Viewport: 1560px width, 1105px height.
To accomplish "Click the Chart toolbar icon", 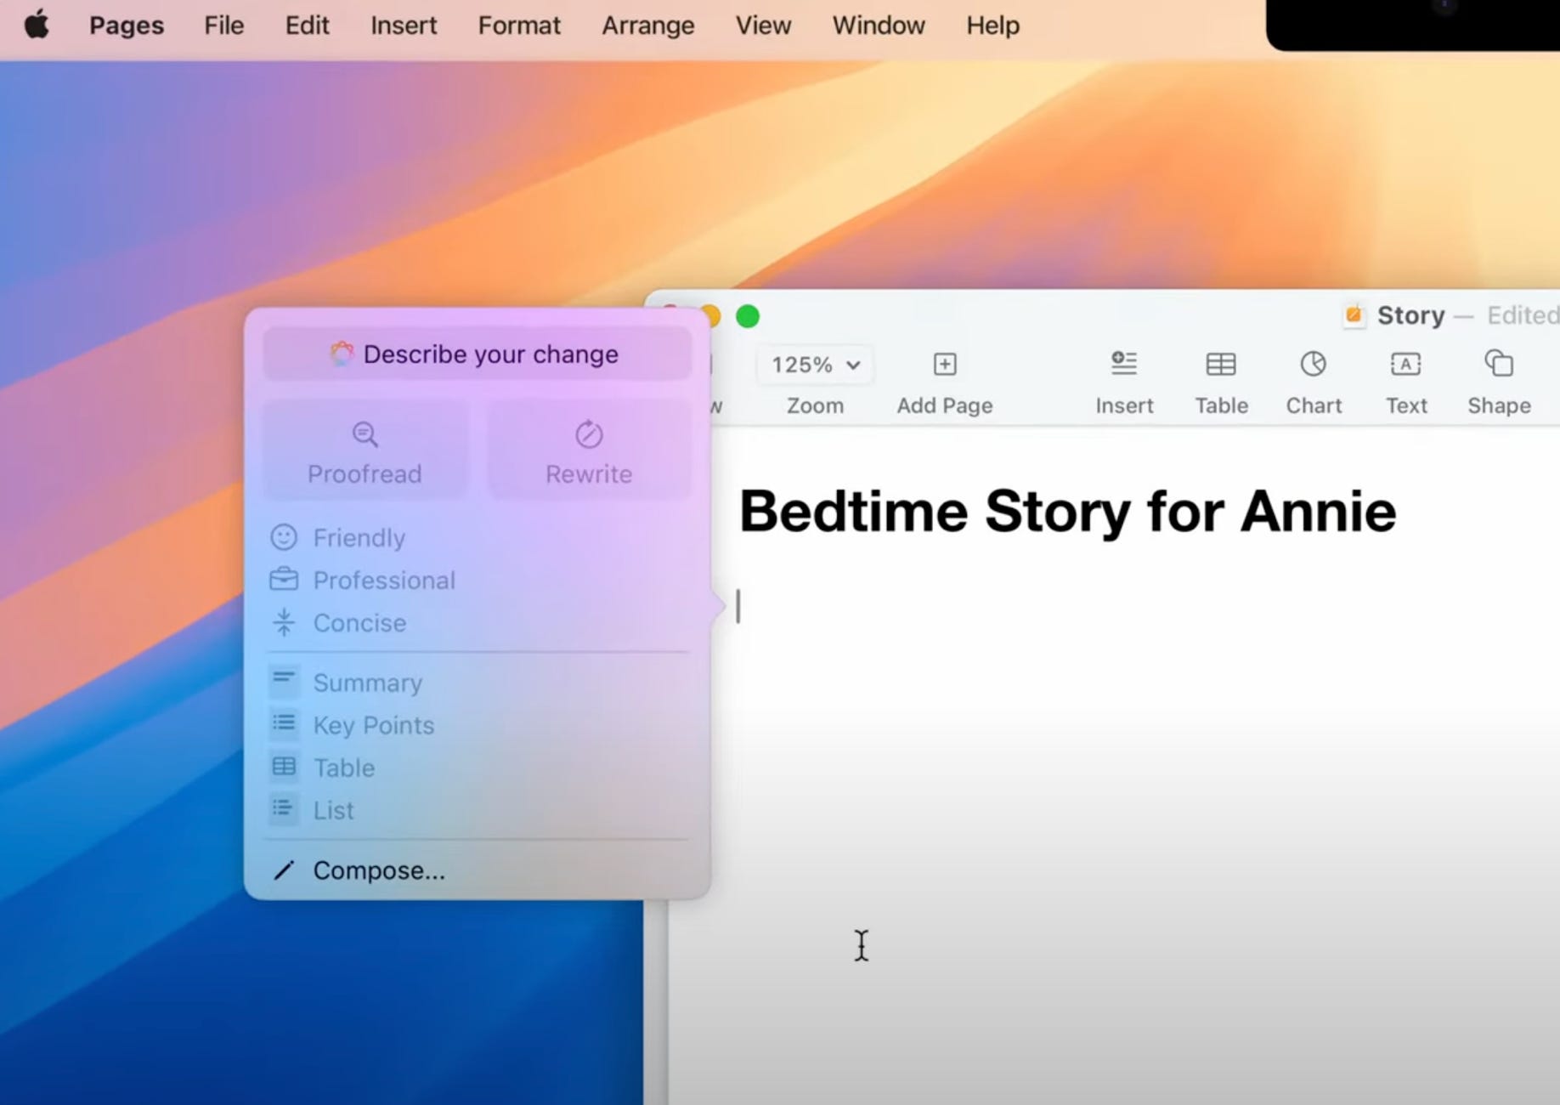I will point(1314,364).
